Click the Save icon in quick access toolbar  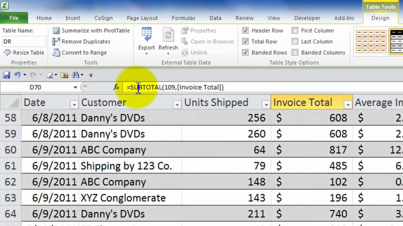click(x=6, y=75)
